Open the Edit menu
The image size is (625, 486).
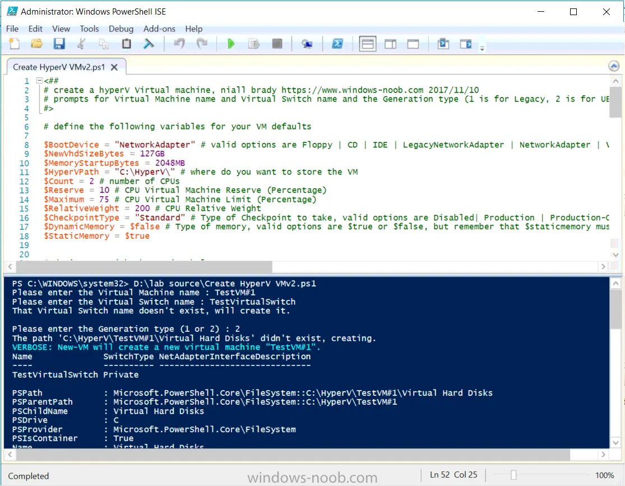point(35,29)
